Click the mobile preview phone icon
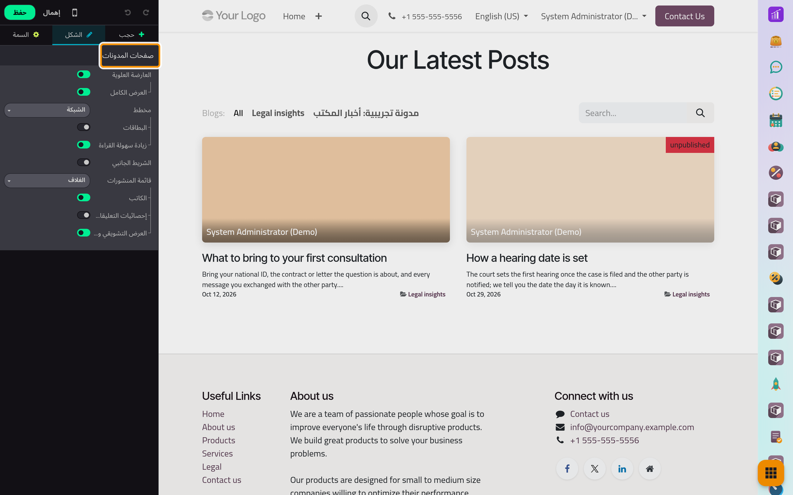The width and height of the screenshot is (793, 495). (x=74, y=13)
